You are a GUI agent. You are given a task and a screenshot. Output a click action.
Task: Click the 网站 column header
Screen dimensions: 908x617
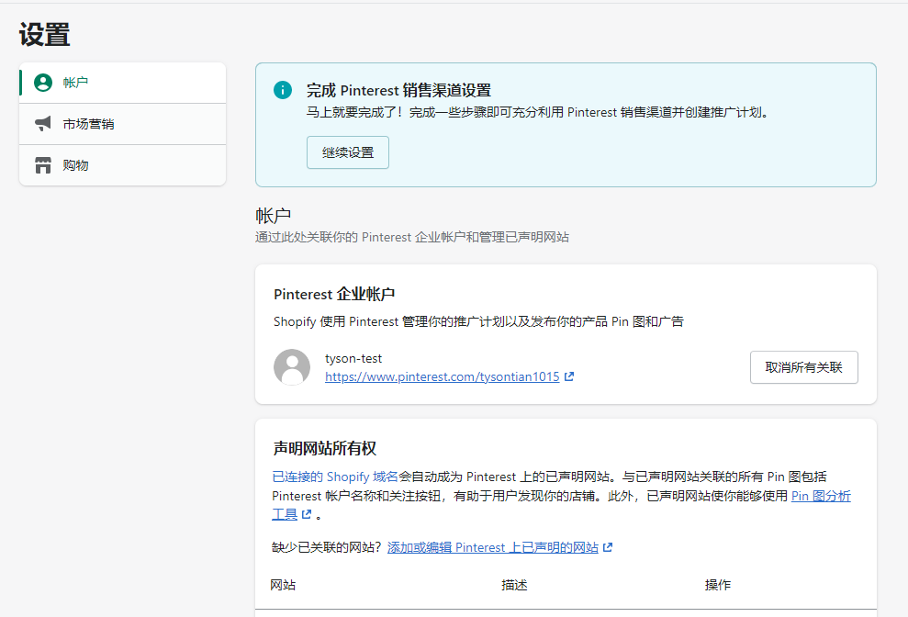point(283,585)
